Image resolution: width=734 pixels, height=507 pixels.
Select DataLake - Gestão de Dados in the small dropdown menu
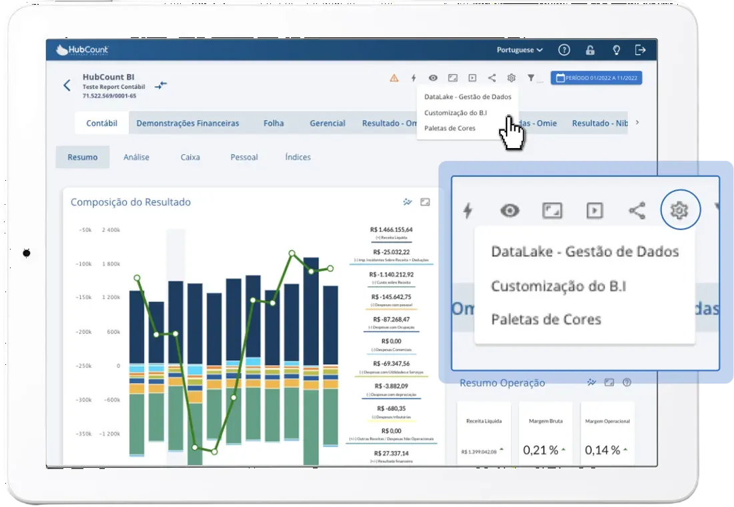pyautogui.click(x=468, y=97)
